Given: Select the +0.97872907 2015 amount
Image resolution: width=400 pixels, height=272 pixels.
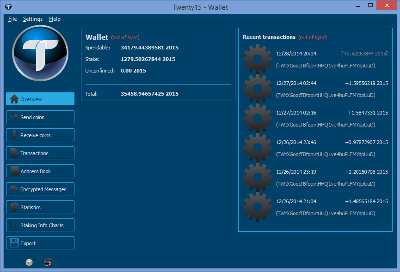Looking at the screenshot, I should pyautogui.click(x=366, y=142).
